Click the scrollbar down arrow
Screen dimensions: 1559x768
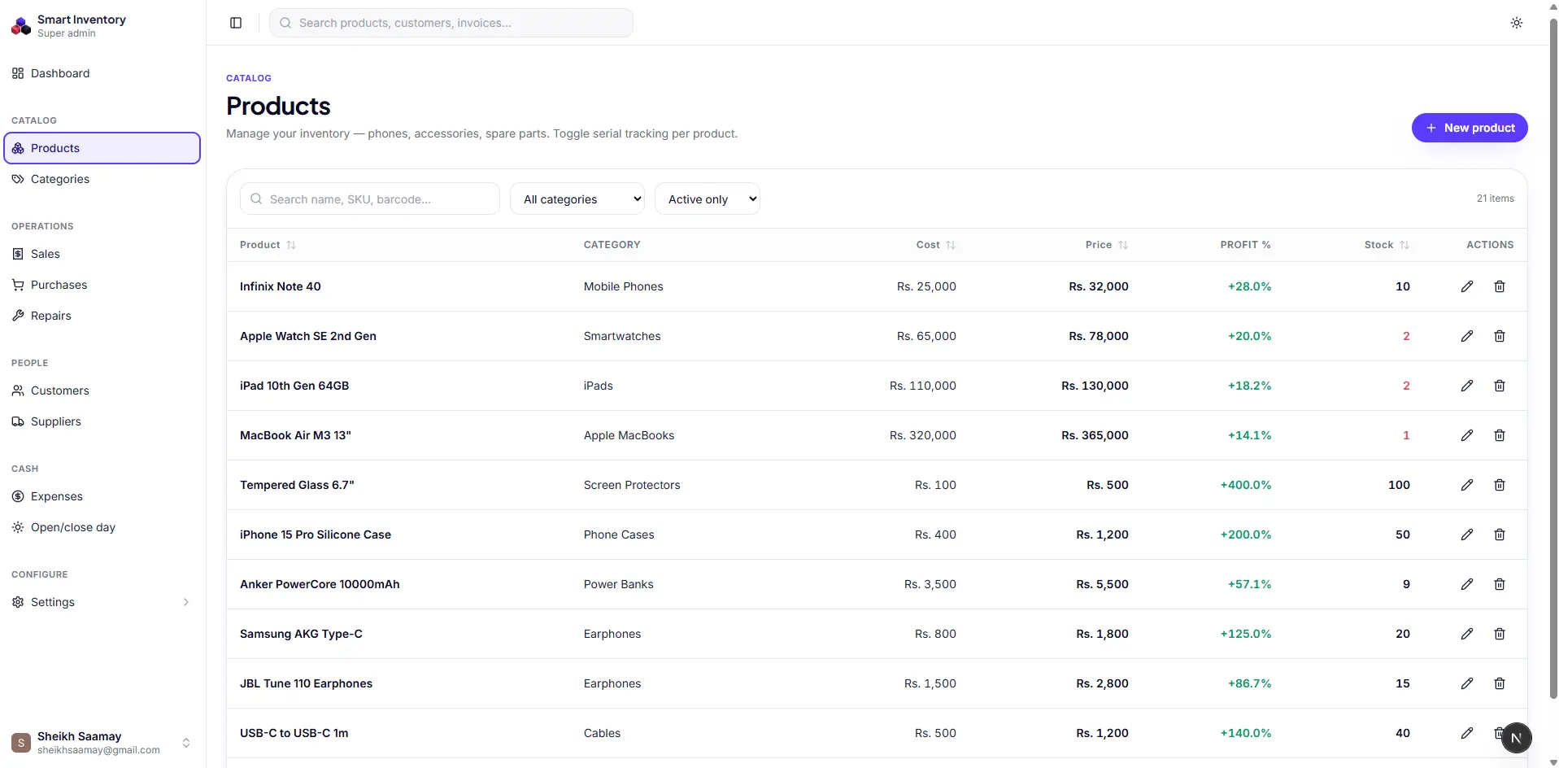click(x=1553, y=762)
